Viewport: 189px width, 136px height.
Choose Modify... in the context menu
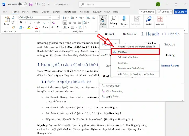[x=122, y=52]
